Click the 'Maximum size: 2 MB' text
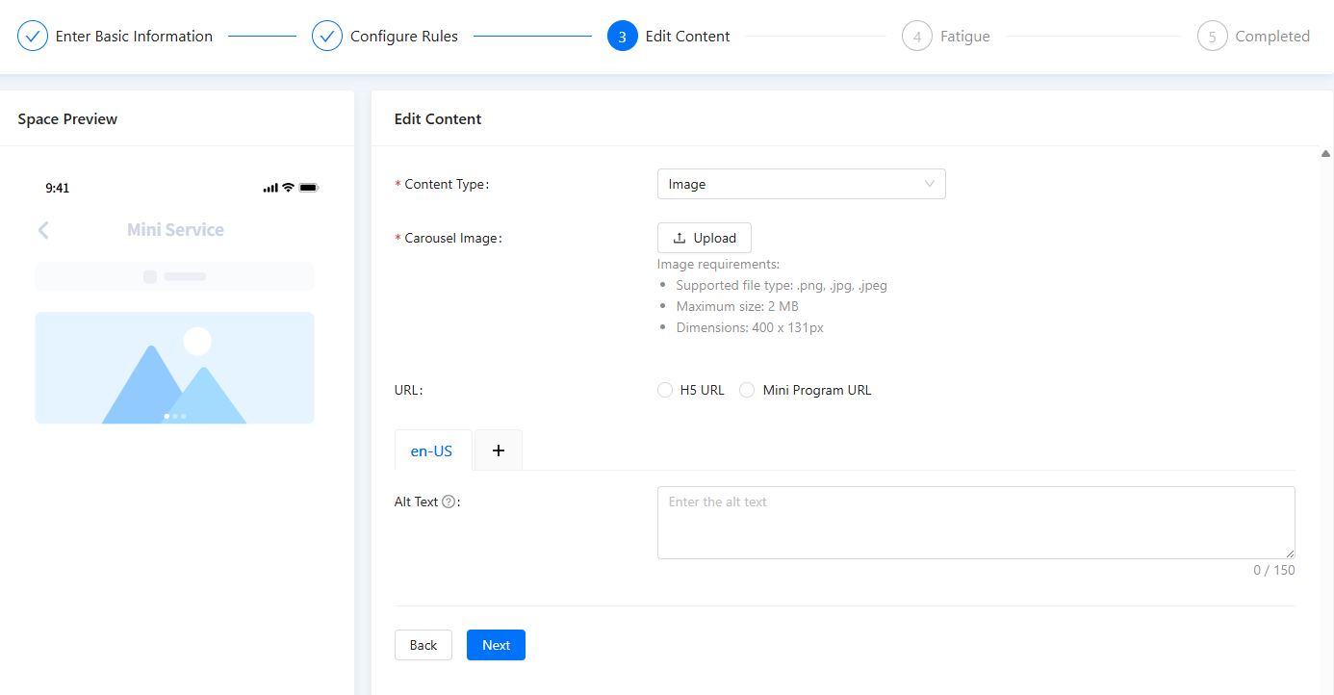Viewport: 1334px width, 695px height. [737, 306]
